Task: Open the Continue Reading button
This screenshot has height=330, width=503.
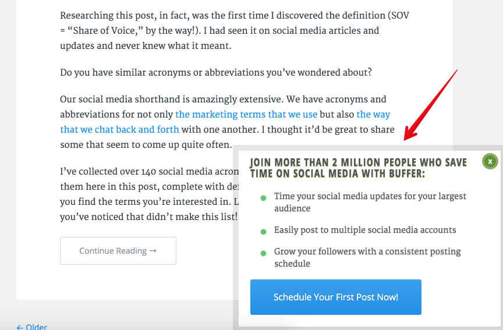Action: (x=118, y=251)
